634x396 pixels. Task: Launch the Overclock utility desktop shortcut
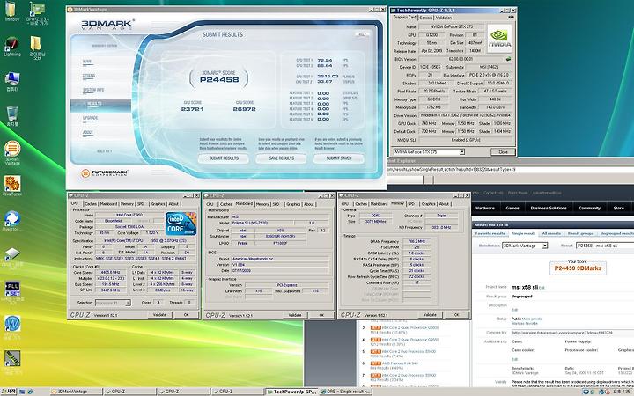click(x=12, y=221)
